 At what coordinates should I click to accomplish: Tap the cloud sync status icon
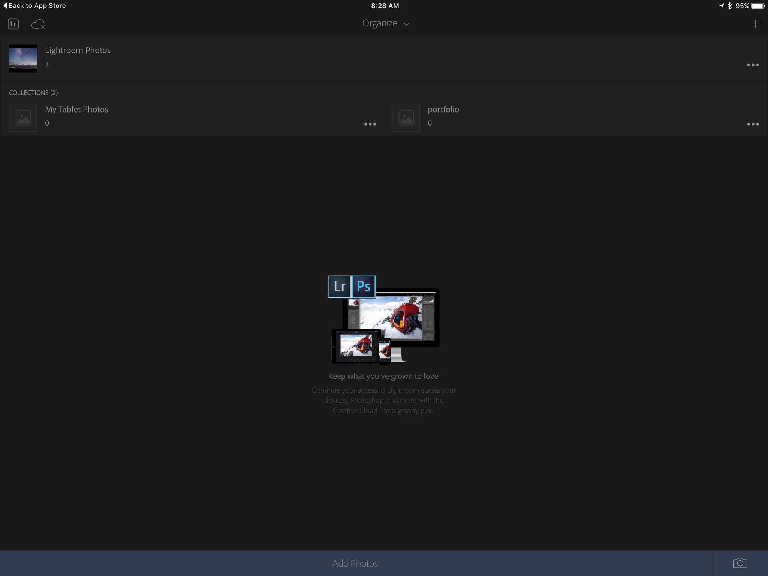38,24
